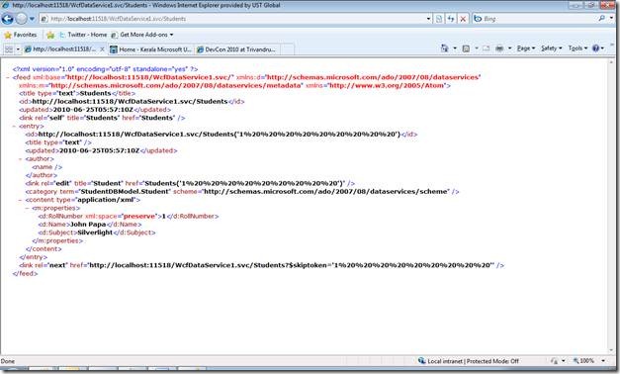This screenshot has width=620, height=374.
Task: Open the Home button dropdown arrow
Action: pos(455,48)
